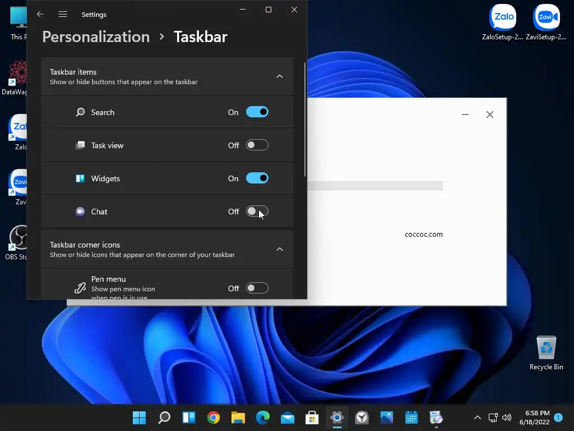Open the Settings hamburger navigation menu

(63, 14)
